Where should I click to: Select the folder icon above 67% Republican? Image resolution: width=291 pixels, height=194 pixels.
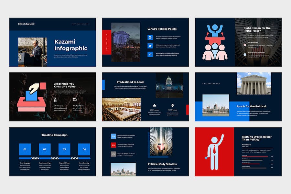75,100
